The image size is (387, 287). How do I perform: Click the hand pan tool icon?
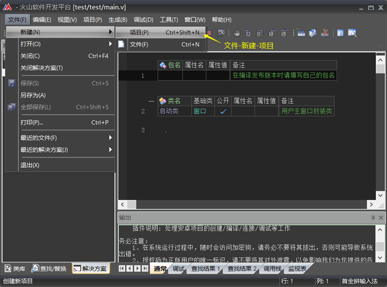click(237, 33)
